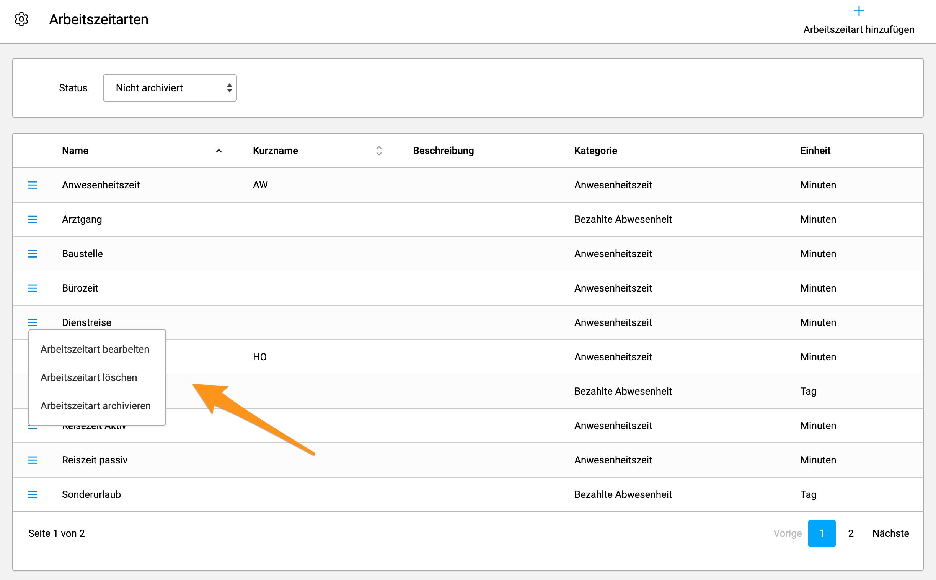Click the settings gear icon

[21, 19]
